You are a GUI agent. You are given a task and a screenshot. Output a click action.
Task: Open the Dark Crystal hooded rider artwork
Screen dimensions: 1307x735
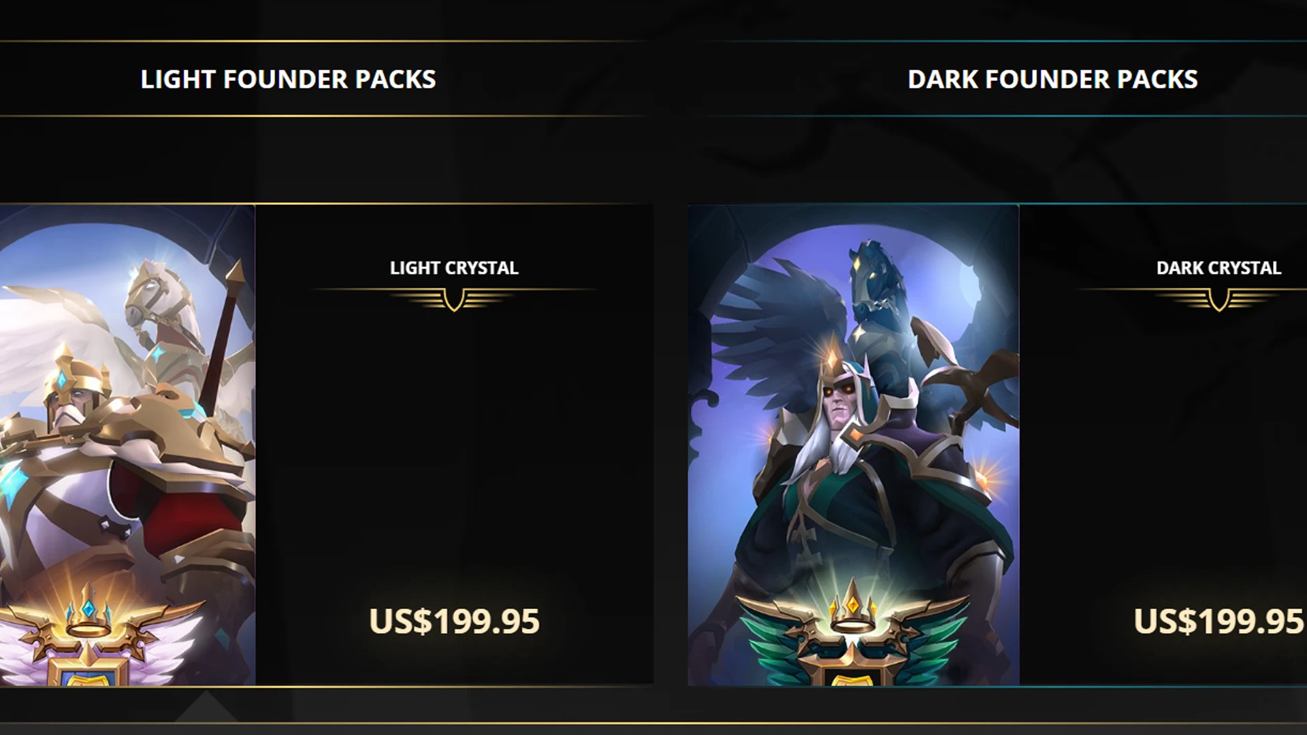(x=853, y=444)
